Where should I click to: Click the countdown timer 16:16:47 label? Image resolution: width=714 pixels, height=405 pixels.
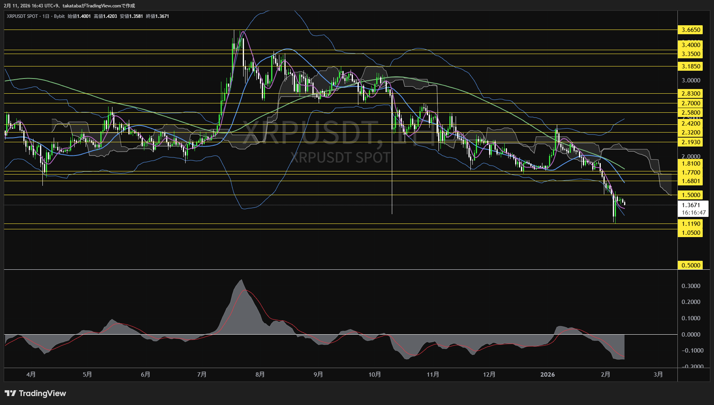click(693, 213)
